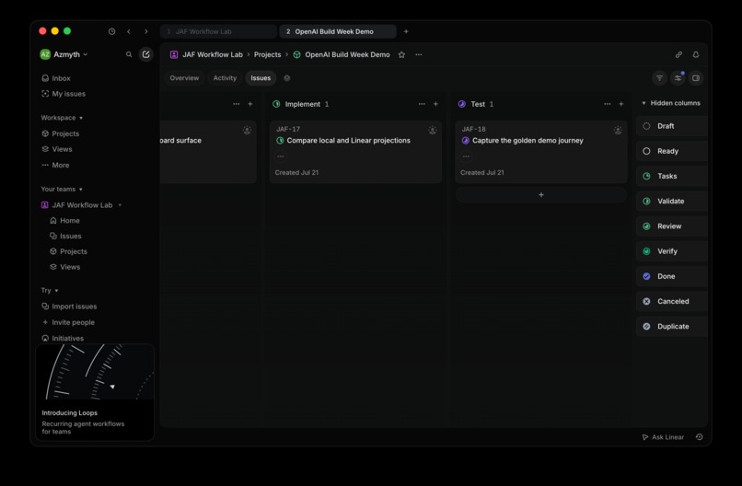Click the status icon on Compare local and Linear projections
Image resolution: width=742 pixels, height=486 pixels.
pyautogui.click(x=280, y=141)
